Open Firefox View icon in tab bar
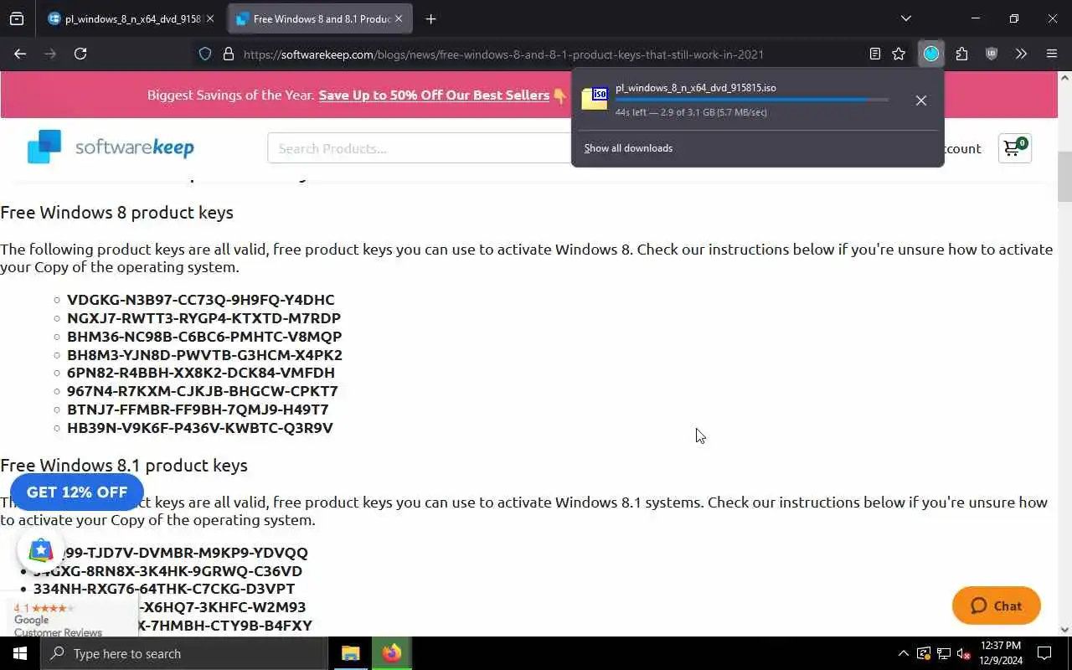The height and width of the screenshot is (670, 1072). (x=17, y=18)
